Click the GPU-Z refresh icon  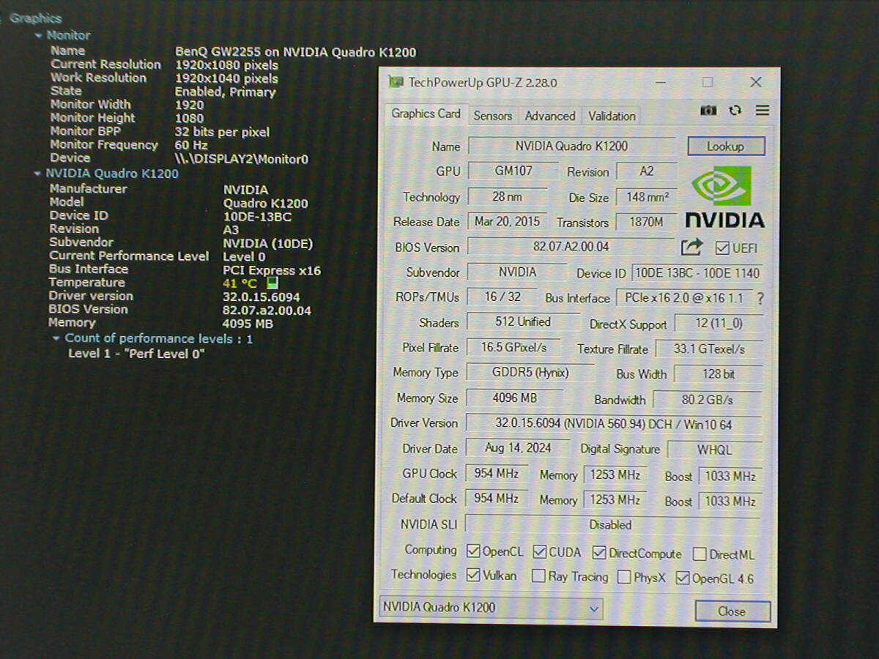[735, 111]
